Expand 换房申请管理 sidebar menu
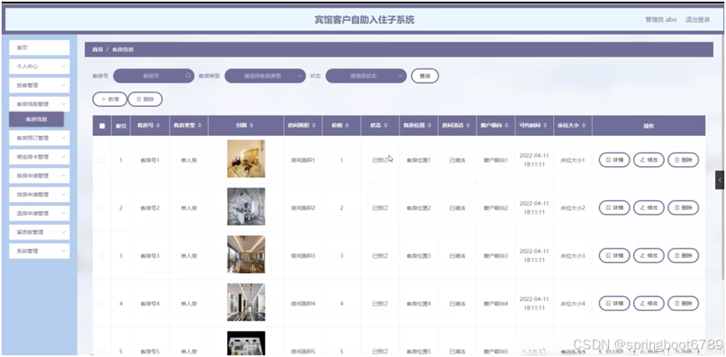 [x=39, y=176]
